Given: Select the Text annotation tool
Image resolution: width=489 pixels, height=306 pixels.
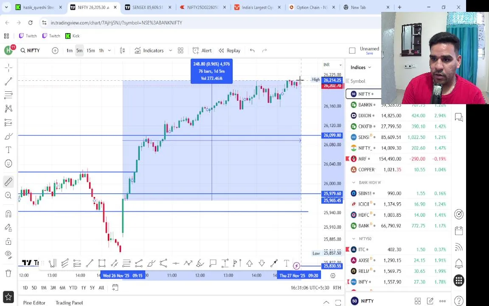Looking at the screenshot, I should coord(8,150).
